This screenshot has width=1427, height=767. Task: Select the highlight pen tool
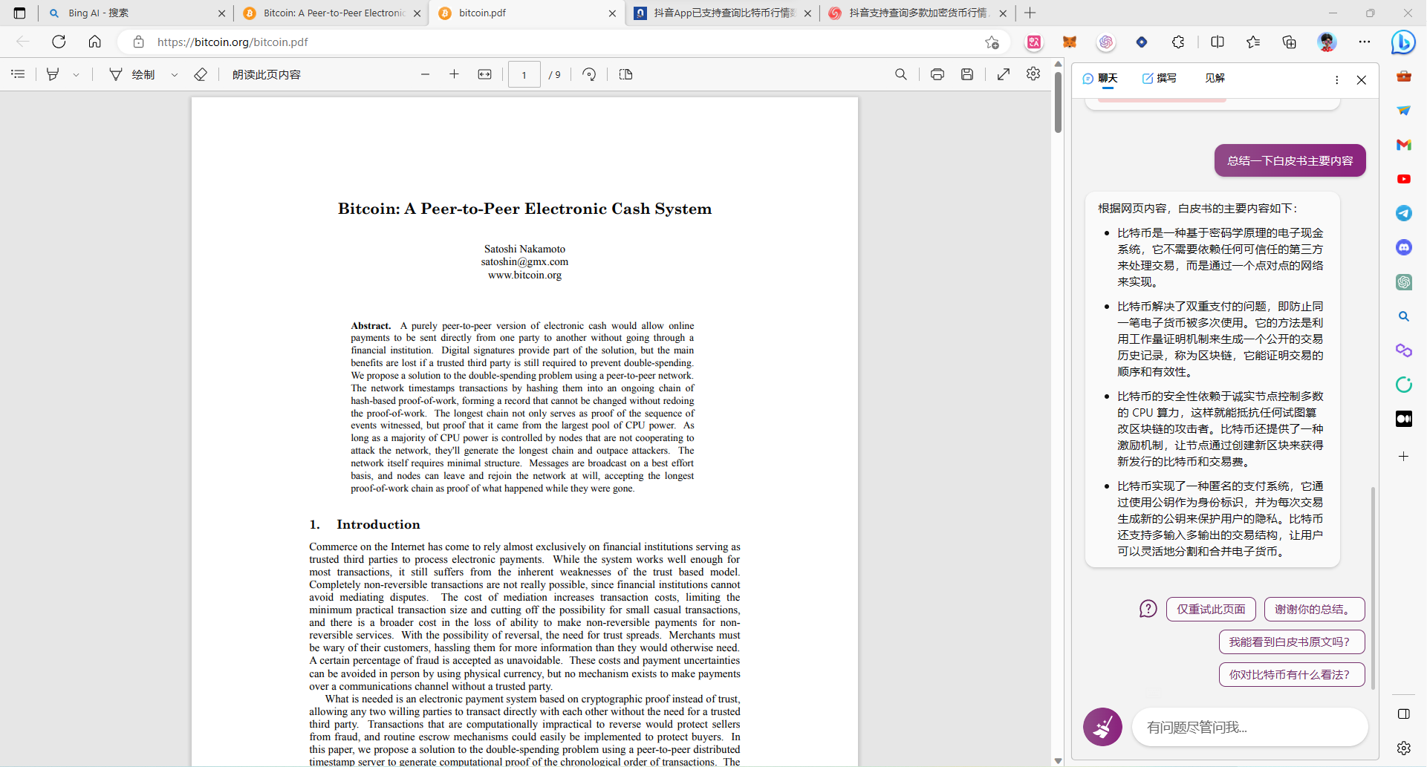[x=53, y=74]
